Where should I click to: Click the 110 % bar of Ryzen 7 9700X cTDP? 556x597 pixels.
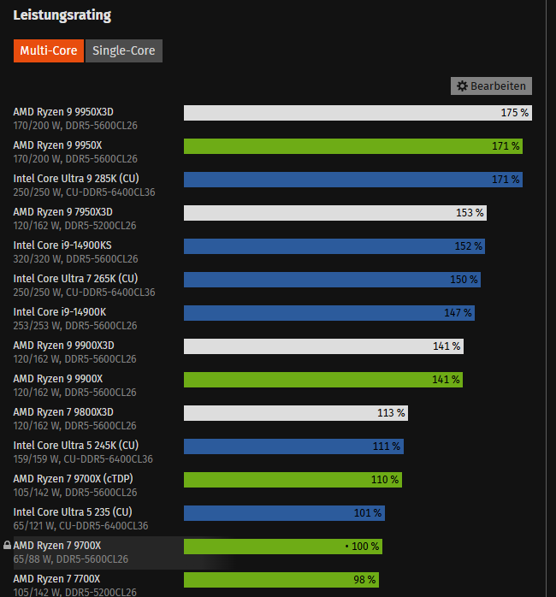point(293,480)
